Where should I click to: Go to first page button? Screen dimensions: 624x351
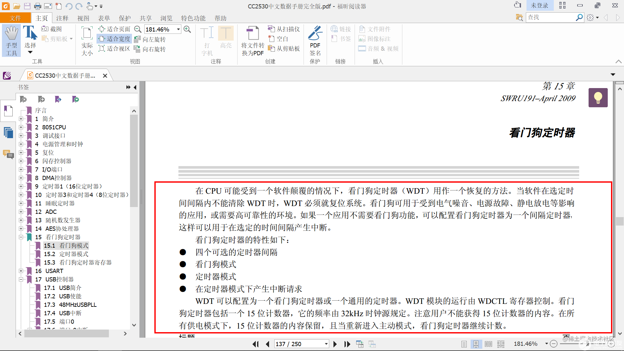pos(256,344)
